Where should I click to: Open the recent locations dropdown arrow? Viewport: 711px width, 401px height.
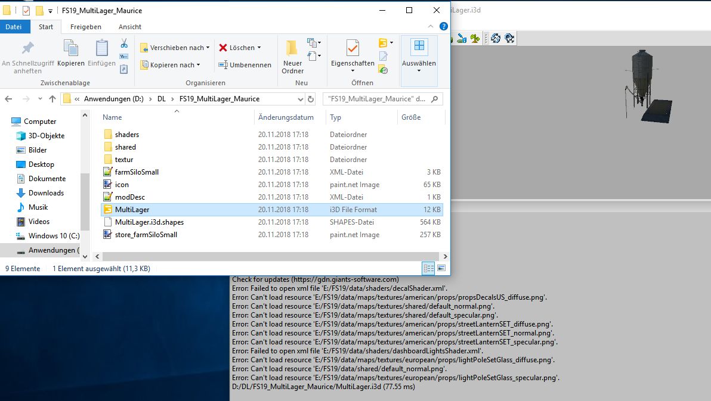[x=40, y=99]
